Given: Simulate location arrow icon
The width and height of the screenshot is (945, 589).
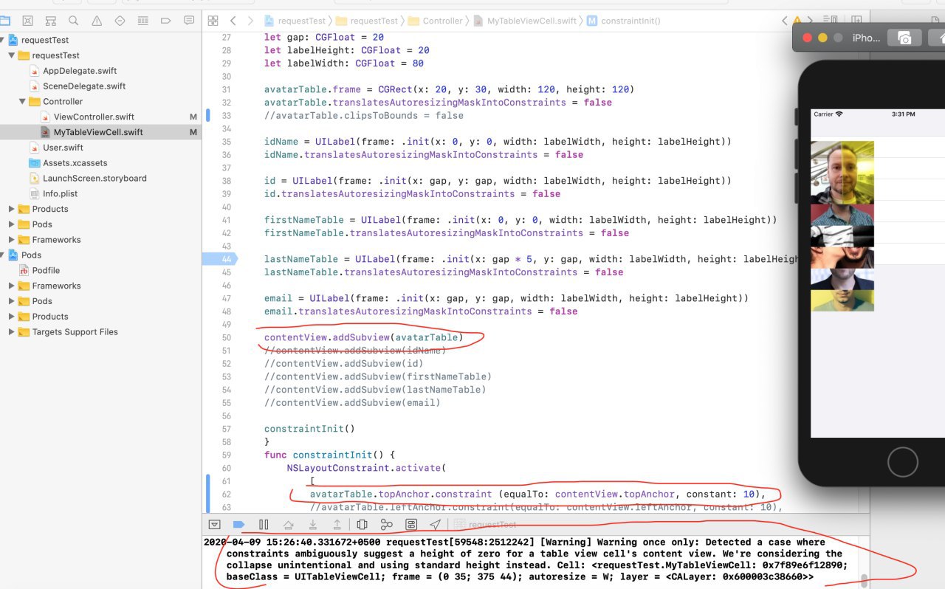Looking at the screenshot, I should coord(436,524).
